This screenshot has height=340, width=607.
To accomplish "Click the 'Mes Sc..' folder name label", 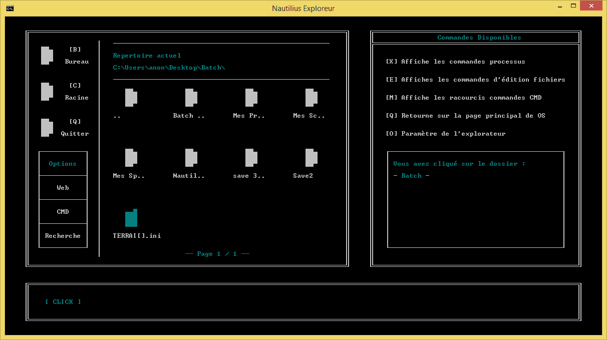I will click(309, 116).
